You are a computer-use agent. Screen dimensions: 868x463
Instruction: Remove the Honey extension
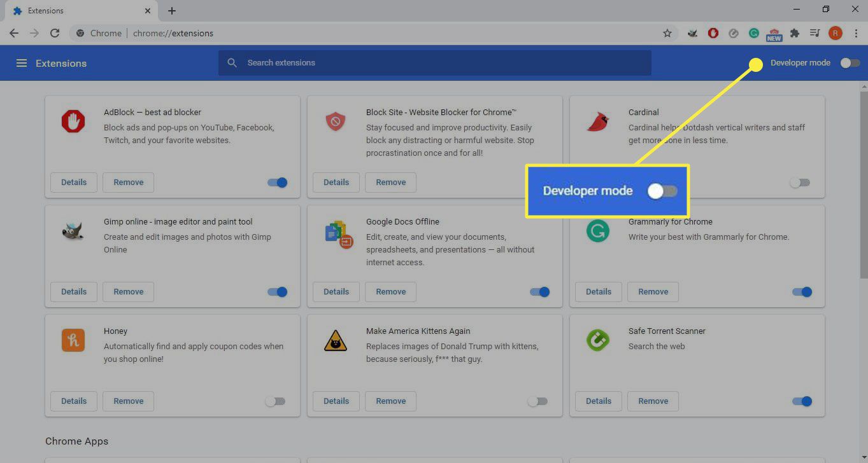(129, 401)
